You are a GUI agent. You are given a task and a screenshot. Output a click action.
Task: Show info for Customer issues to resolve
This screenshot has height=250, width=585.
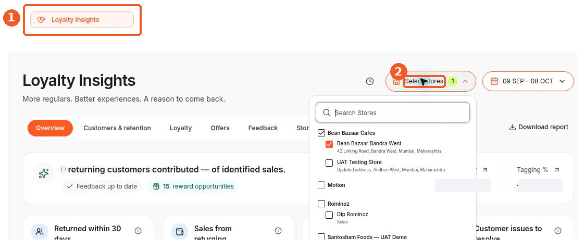[558, 231]
